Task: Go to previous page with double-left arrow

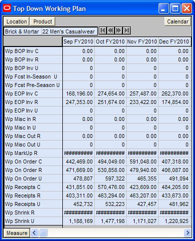Action: point(111,30)
